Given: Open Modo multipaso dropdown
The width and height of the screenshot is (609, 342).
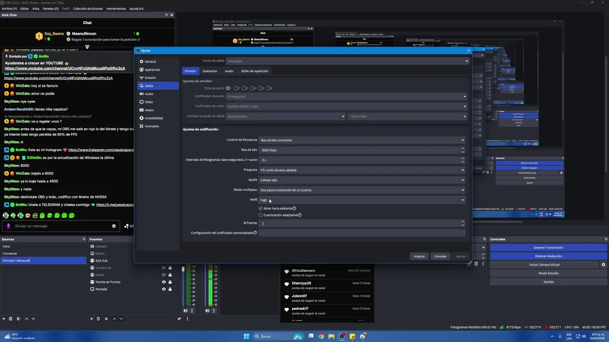Looking at the screenshot, I should (362, 190).
